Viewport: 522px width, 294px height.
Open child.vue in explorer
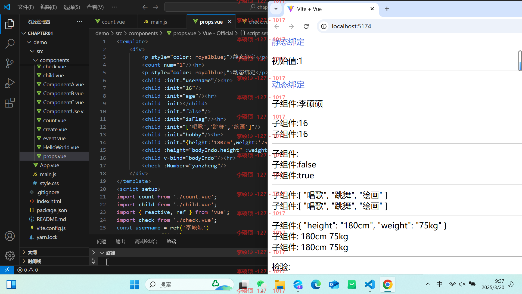click(x=54, y=75)
